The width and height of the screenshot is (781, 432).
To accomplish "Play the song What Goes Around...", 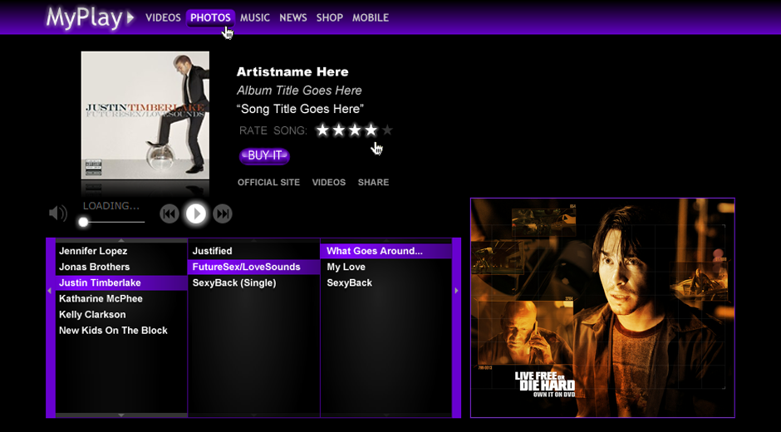I will (x=386, y=251).
